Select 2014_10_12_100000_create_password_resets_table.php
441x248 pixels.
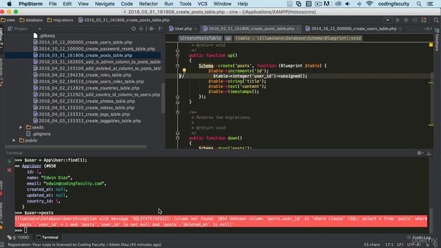tap(94, 49)
